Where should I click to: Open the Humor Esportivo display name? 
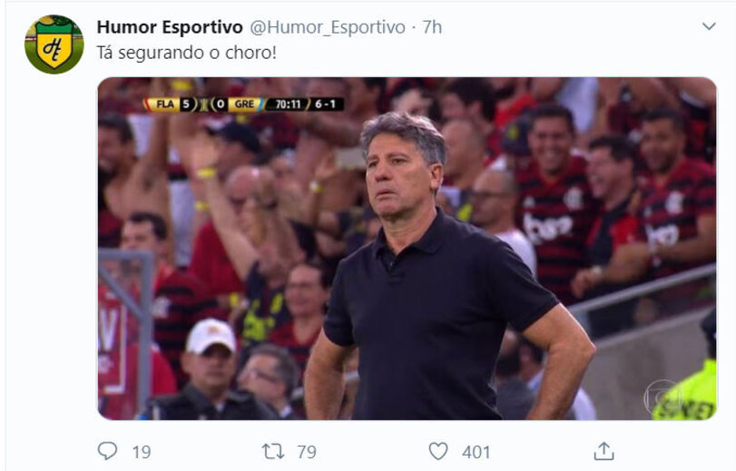pos(170,27)
